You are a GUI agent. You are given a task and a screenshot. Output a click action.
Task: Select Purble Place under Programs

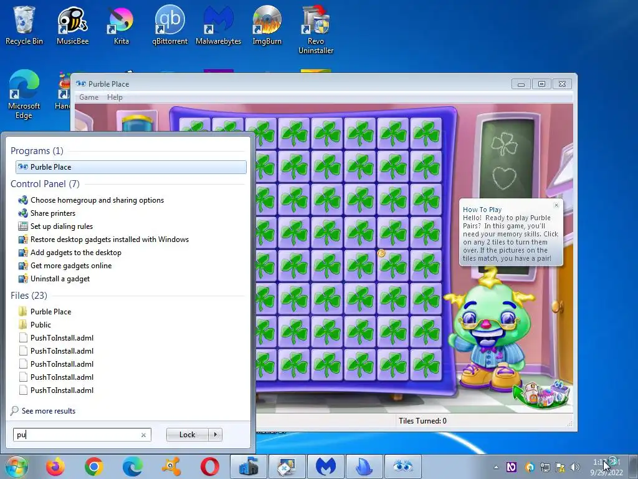(x=131, y=167)
